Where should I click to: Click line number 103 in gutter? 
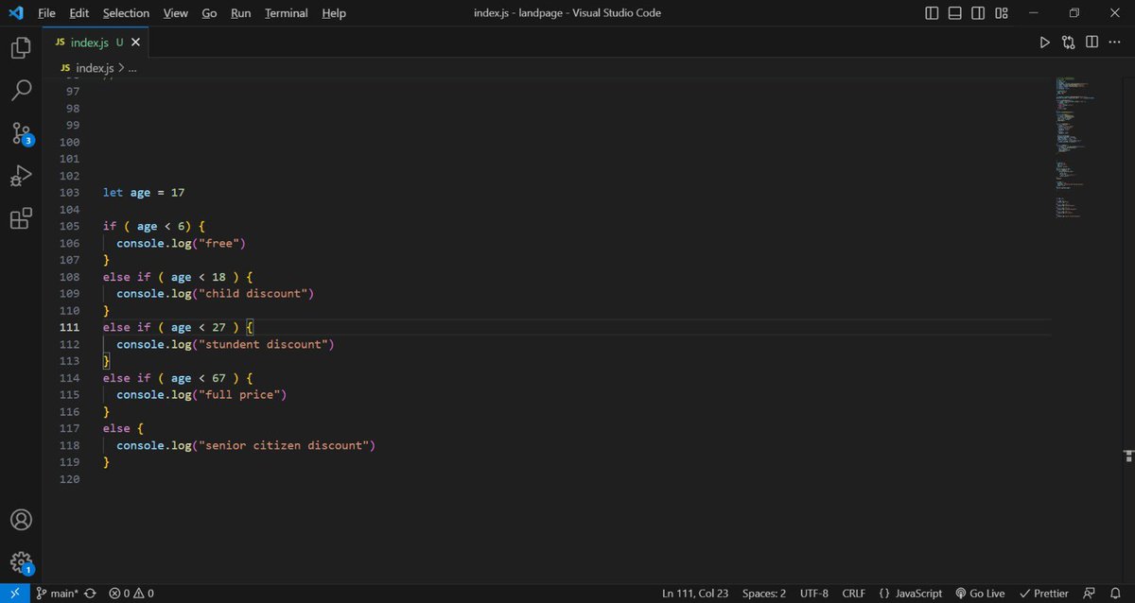pyautogui.click(x=69, y=193)
